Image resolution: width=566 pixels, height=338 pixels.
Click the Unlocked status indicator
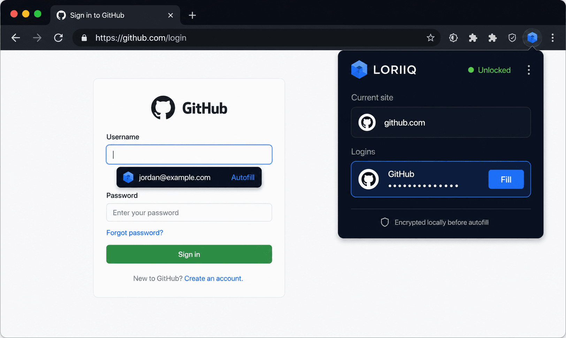(489, 70)
